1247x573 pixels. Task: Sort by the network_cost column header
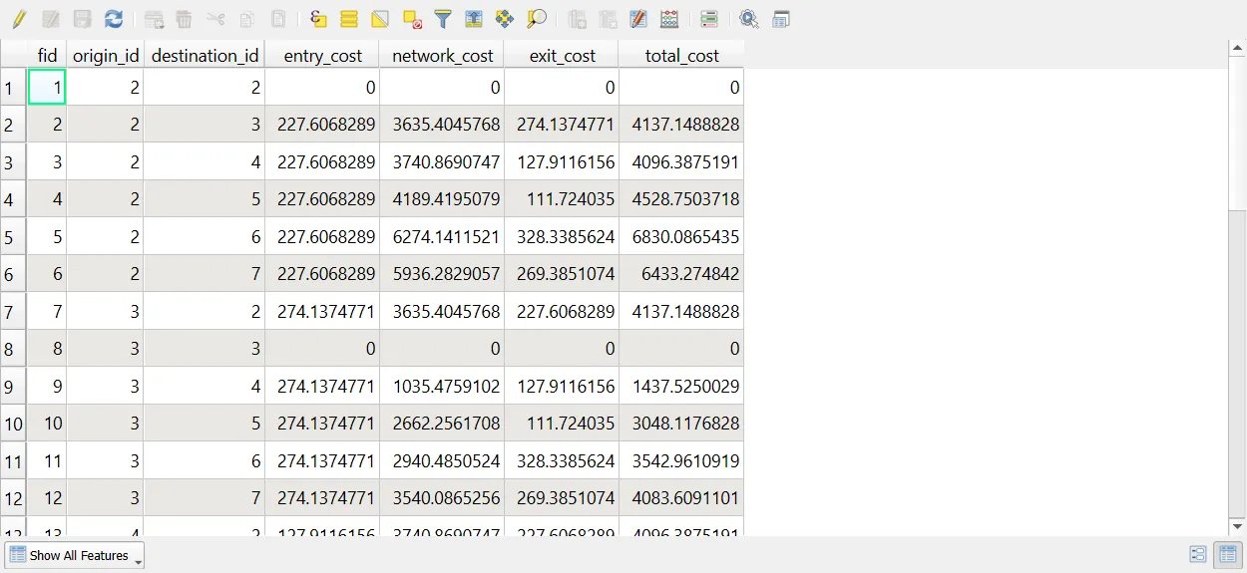(x=442, y=55)
